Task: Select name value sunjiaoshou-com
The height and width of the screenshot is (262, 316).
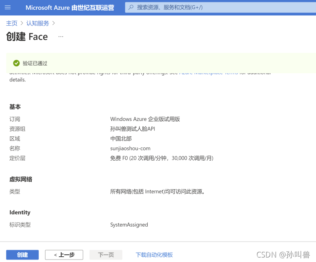Action: point(130,148)
